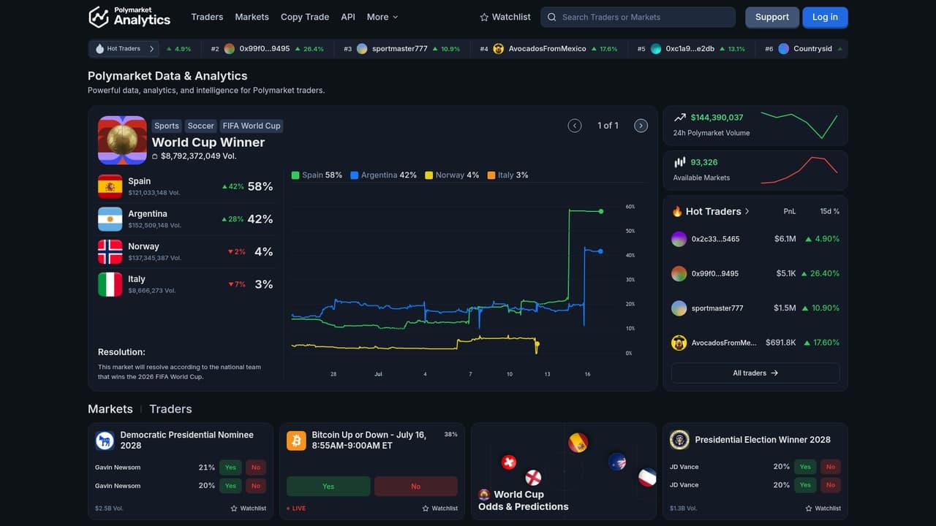
Task: Select the FIFA World Cup tag
Action: (x=252, y=126)
